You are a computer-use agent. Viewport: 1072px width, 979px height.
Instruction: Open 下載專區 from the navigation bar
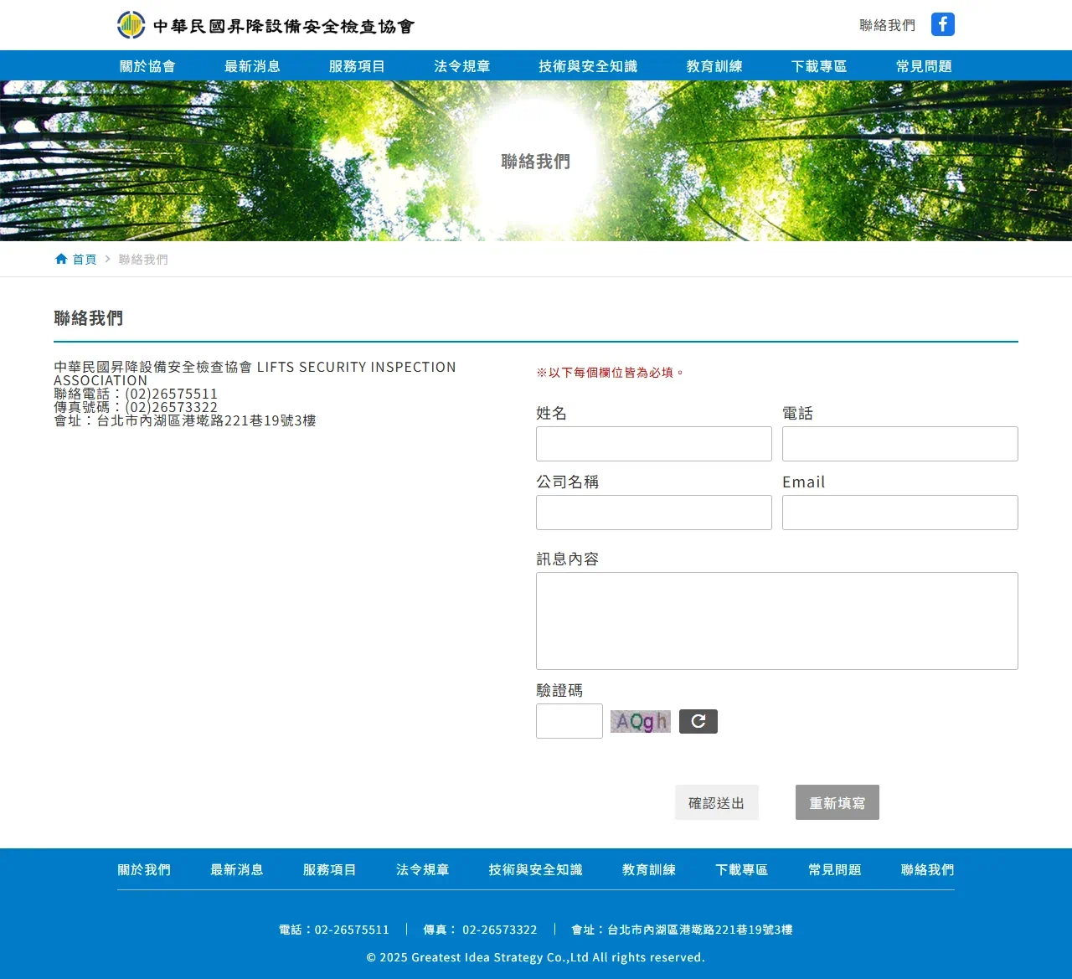tap(818, 65)
